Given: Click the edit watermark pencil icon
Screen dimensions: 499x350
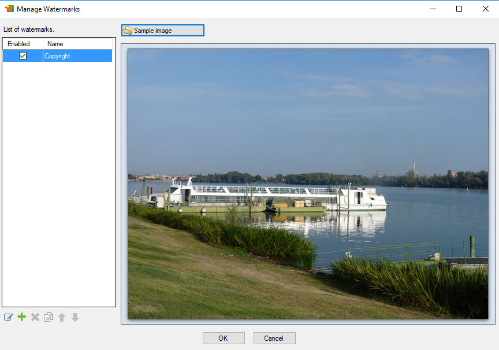Looking at the screenshot, I should tap(8, 317).
